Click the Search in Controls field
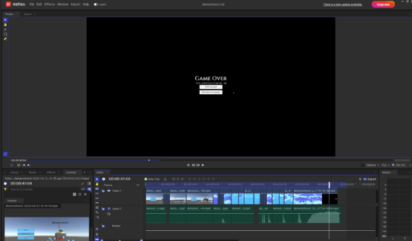This screenshot has width=412, height=241. click(44, 189)
